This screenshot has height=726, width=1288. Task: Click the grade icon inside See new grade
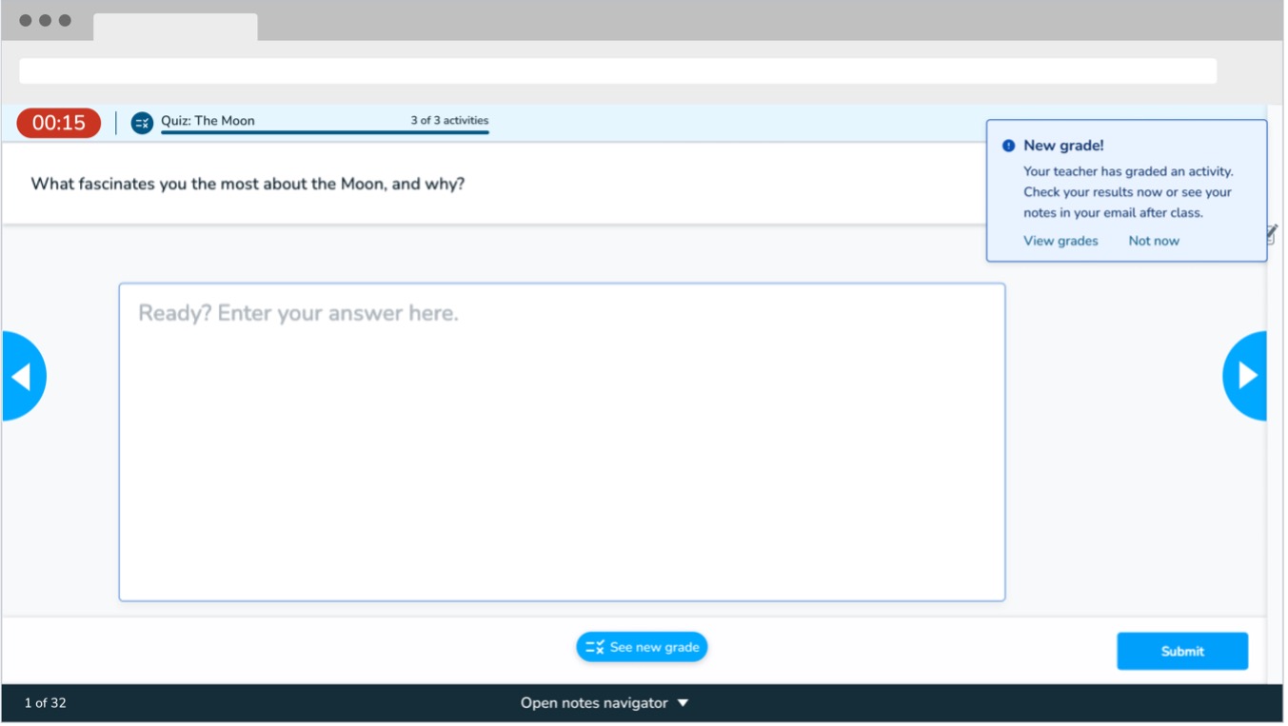point(595,648)
